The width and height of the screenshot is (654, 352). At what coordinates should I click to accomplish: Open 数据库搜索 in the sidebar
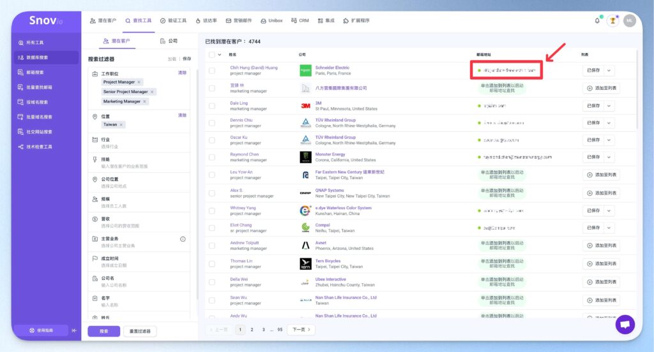pyautogui.click(x=46, y=57)
